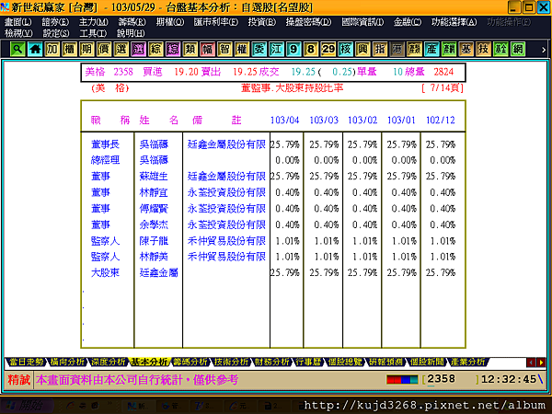552x414 pixels.
Task: Click the 價 toolbar icon
Action: tap(104, 49)
